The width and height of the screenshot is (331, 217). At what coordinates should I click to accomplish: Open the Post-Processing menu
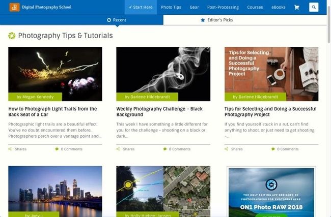[223, 7]
